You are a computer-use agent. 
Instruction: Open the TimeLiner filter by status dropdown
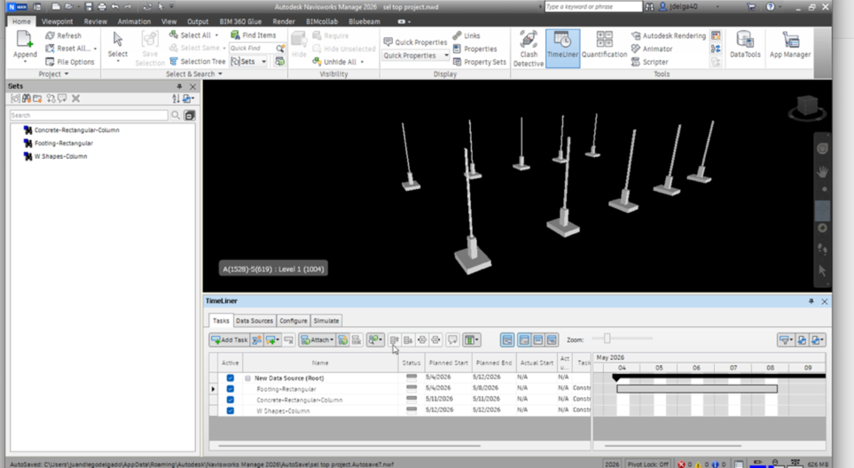(785, 340)
